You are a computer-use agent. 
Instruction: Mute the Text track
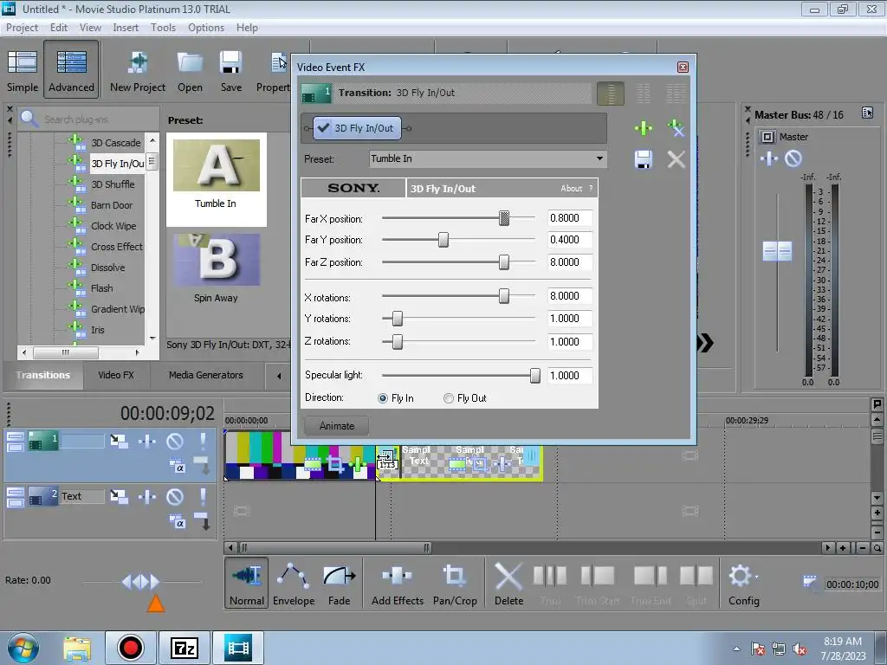point(174,496)
